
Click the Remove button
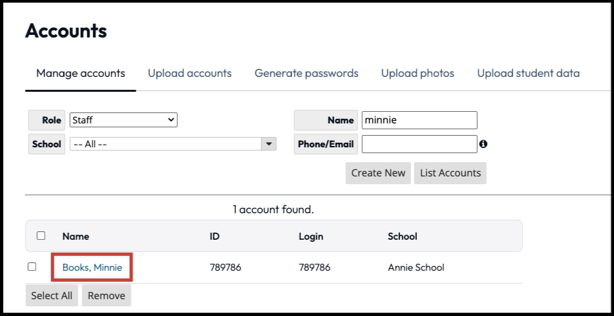(x=107, y=295)
